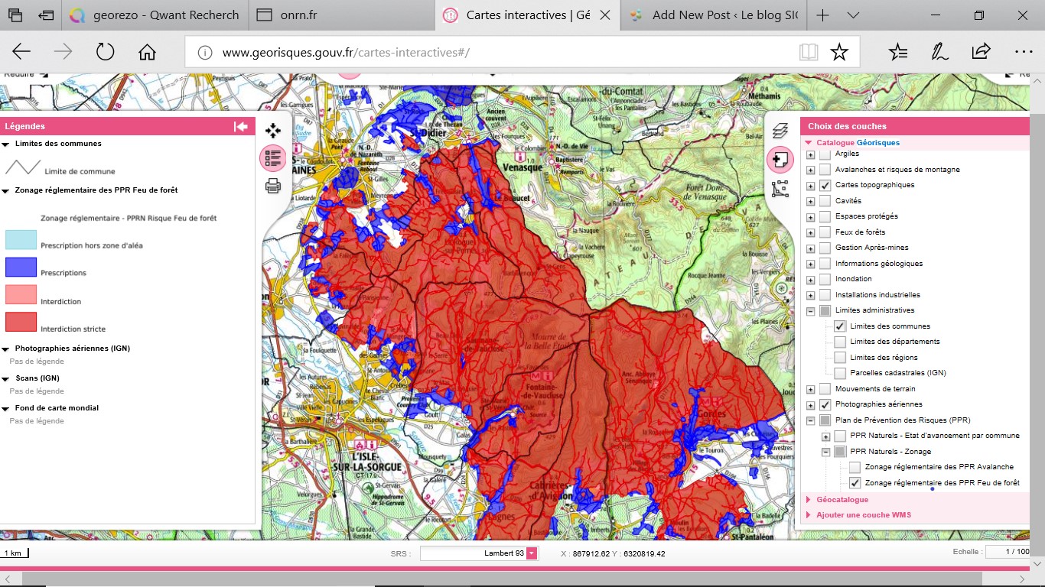This screenshot has height=587, width=1045.
Task: Click the add layer catalogue icon
Action: point(780,160)
